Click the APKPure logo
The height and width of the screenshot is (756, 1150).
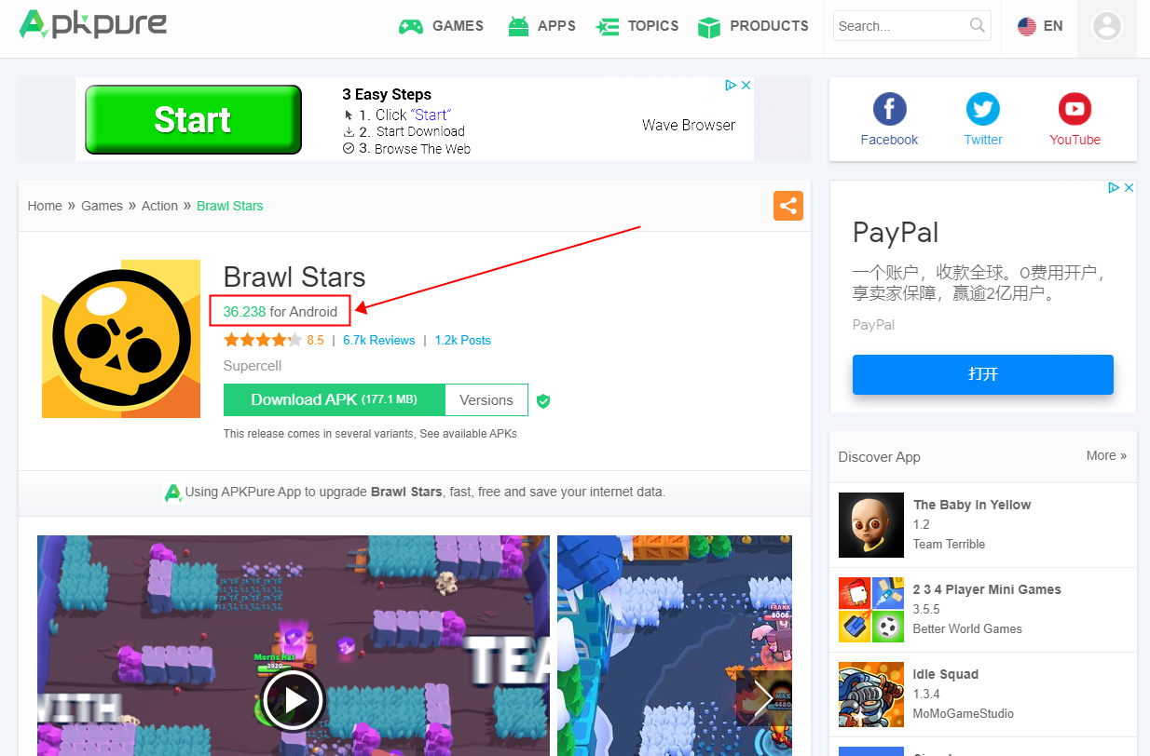93,24
